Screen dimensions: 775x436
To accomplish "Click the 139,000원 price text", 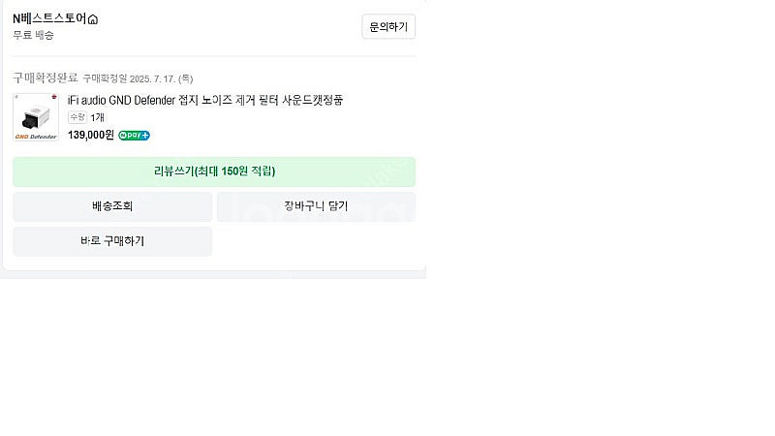I will click(x=91, y=135).
